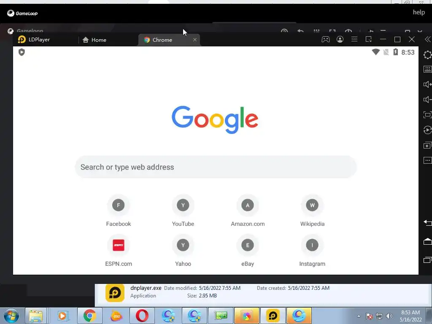Click the Action Center flag tray icon
This screenshot has height=324, width=432.
click(x=369, y=316)
